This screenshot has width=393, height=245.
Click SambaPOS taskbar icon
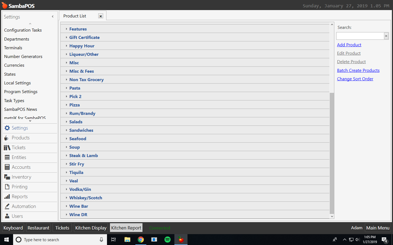pos(181,240)
